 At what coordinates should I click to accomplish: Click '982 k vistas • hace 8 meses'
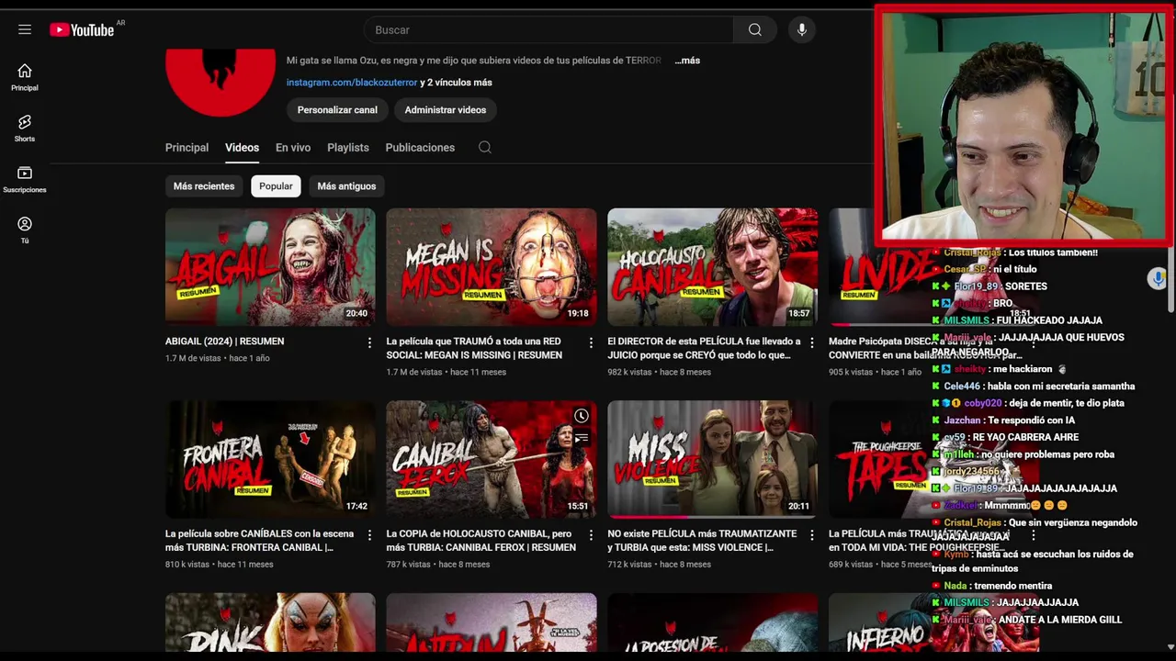(659, 372)
